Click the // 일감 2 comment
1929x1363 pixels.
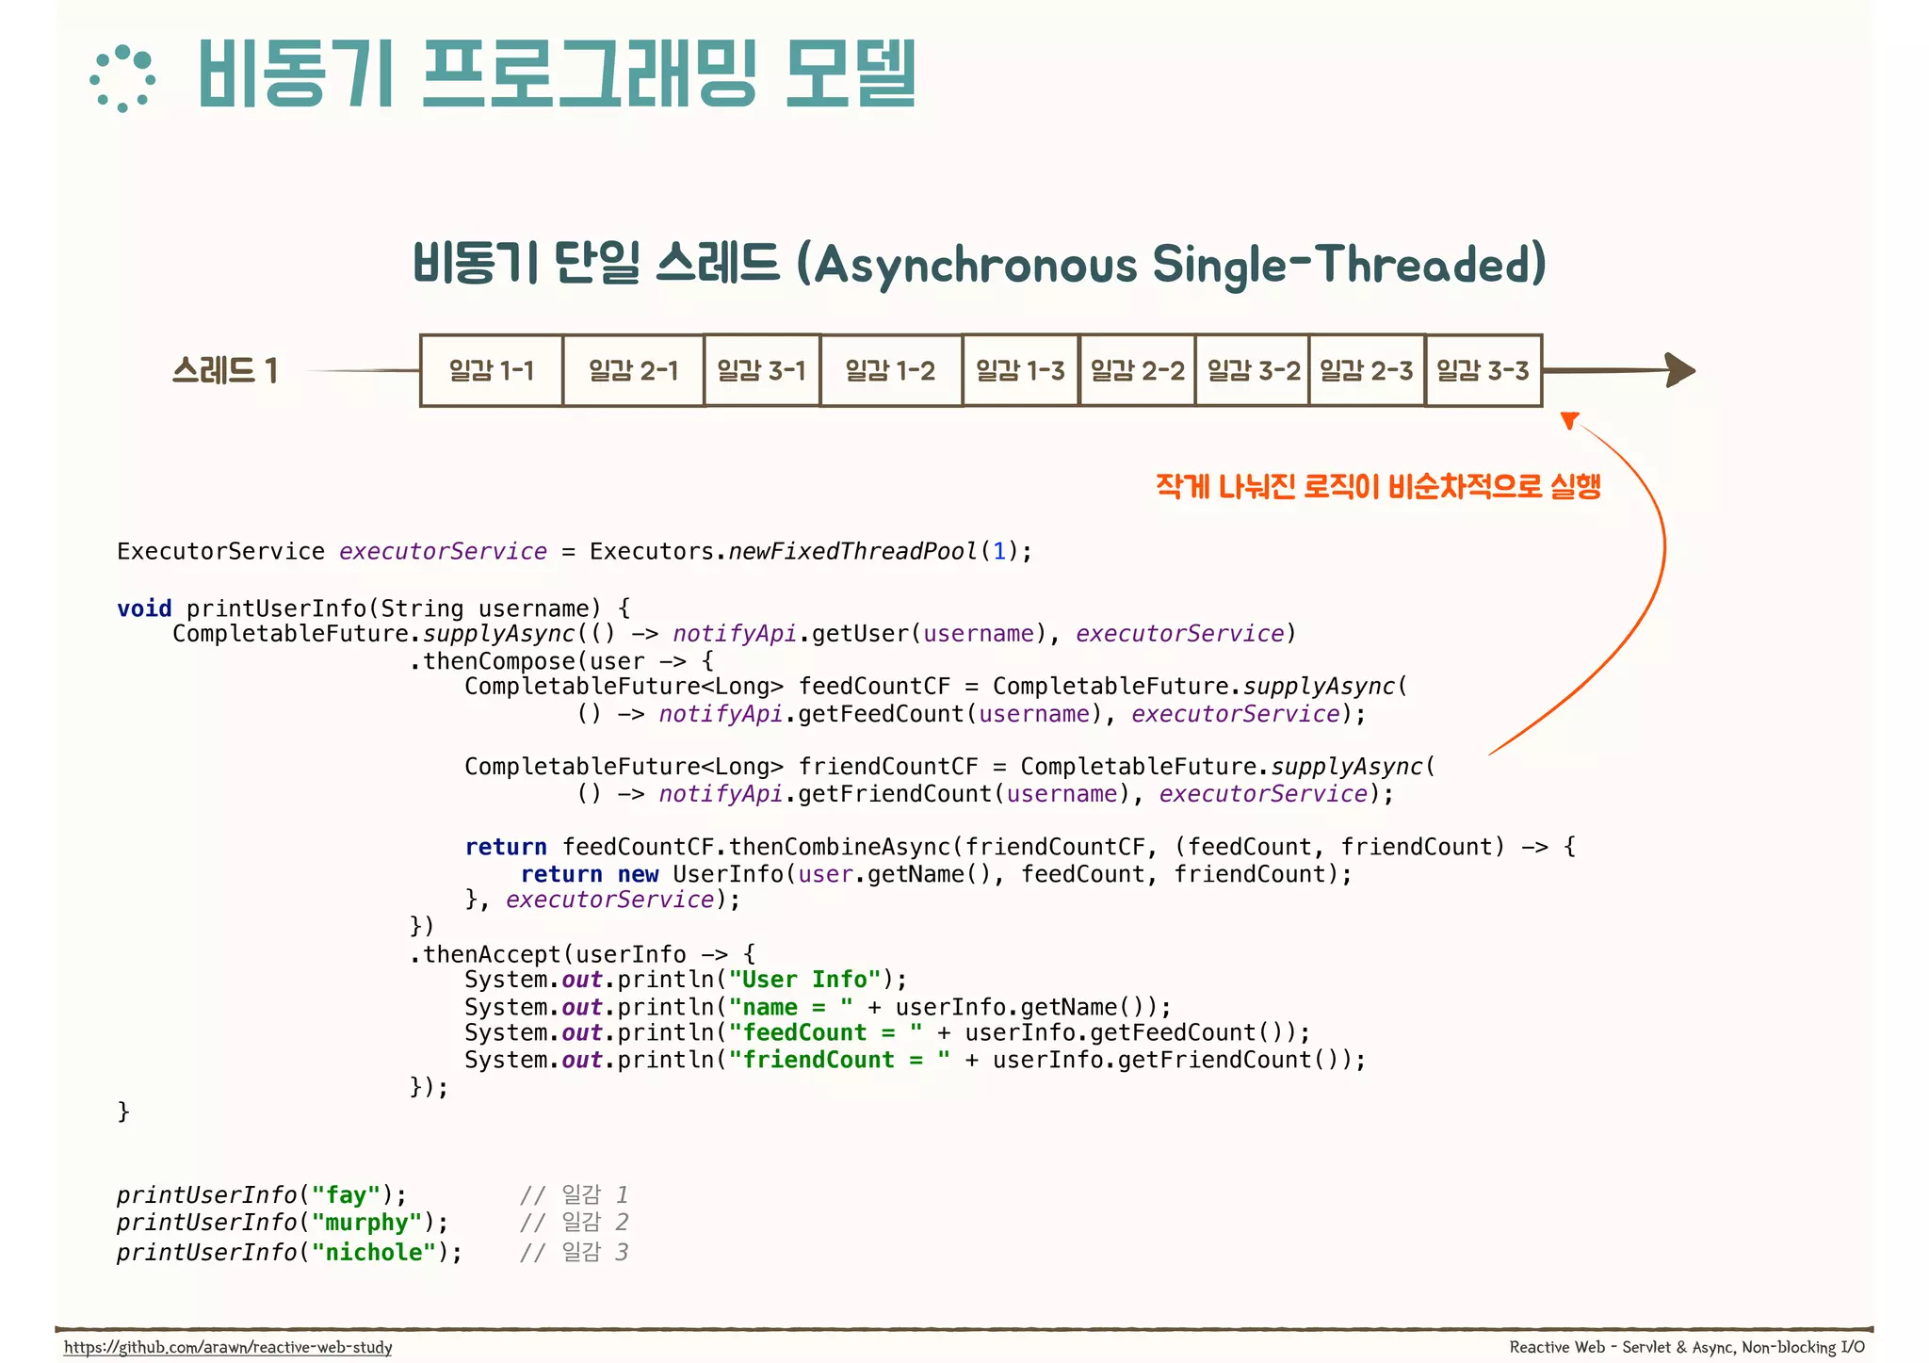[x=574, y=1223]
